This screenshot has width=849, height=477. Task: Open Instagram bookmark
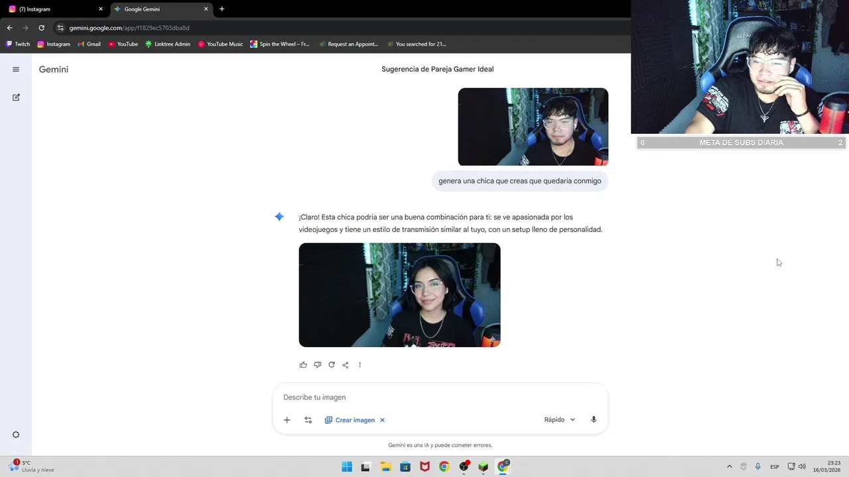(x=54, y=44)
